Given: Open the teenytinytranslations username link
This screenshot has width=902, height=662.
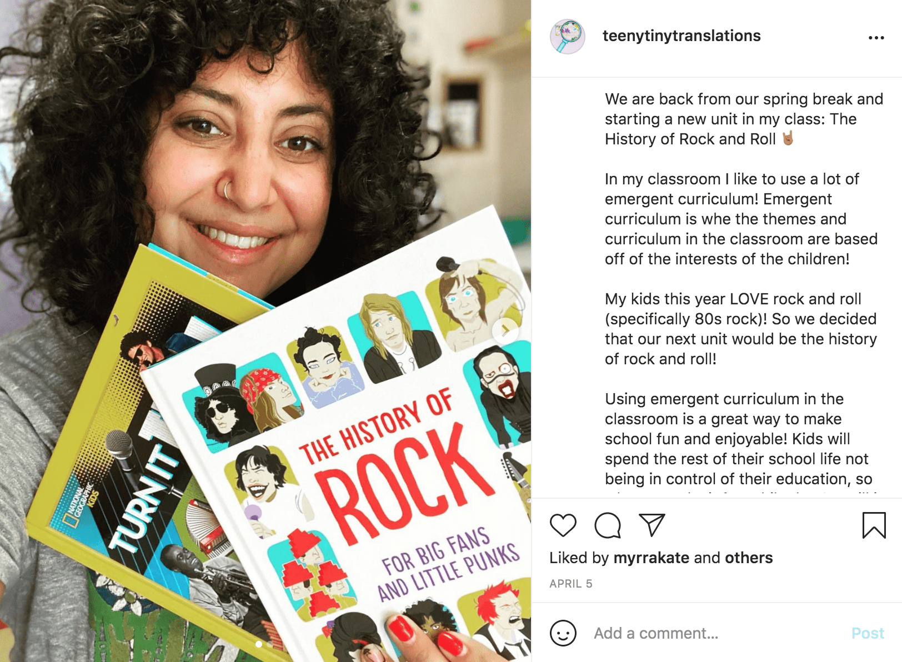Looking at the screenshot, I should (x=681, y=36).
